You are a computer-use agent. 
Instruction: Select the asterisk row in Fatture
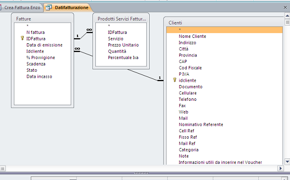[x=42, y=26]
